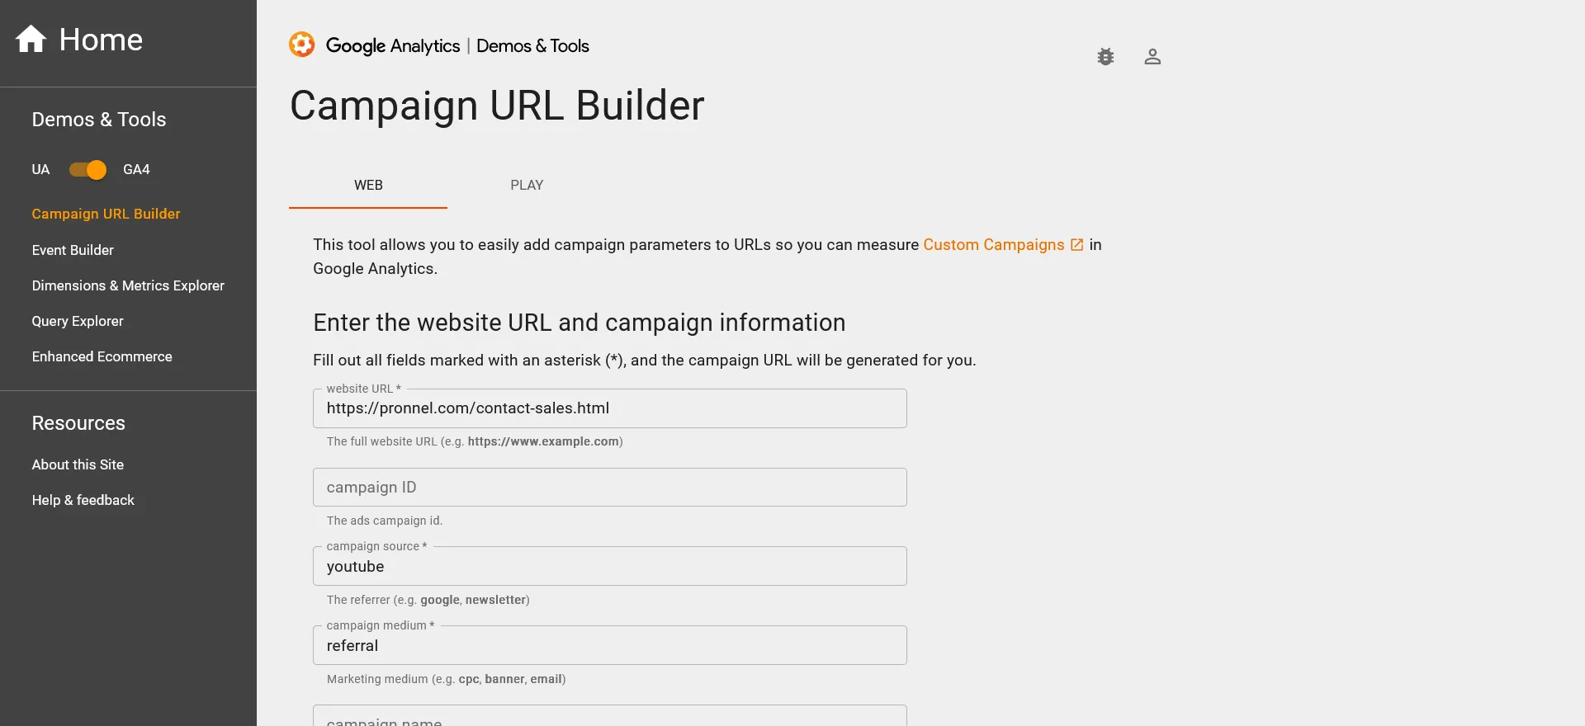Click the Google Analytics Demos & Tools title

click(x=457, y=45)
